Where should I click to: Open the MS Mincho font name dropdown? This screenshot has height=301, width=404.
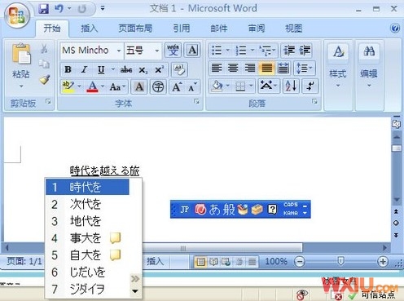click(x=119, y=51)
